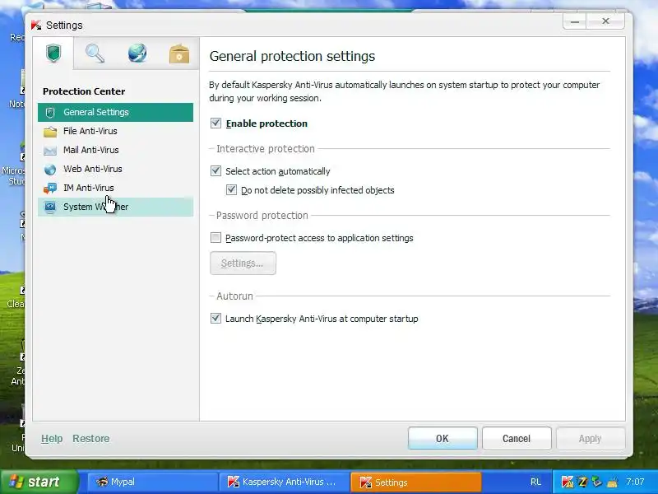
Task: Open the Update globe tab
Action: pos(137,54)
